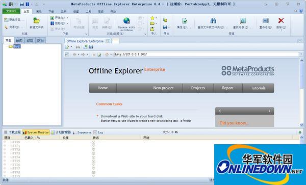
Task: Select the Map tab in left panel
Action: point(19,41)
